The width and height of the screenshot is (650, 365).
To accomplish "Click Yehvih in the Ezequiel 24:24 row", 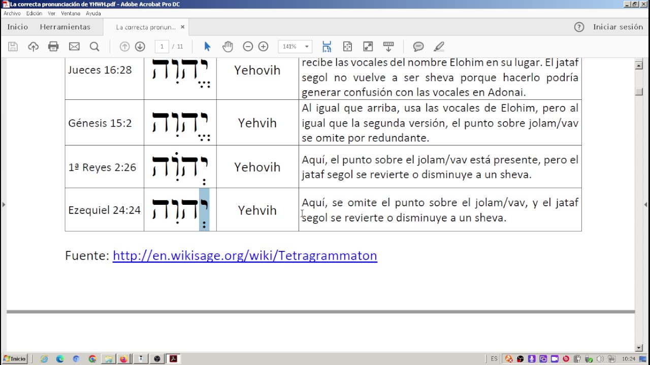I will [x=257, y=210].
